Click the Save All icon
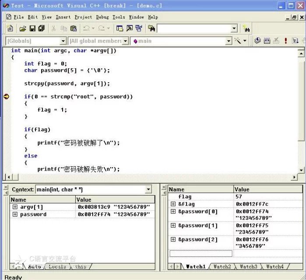 42,28
